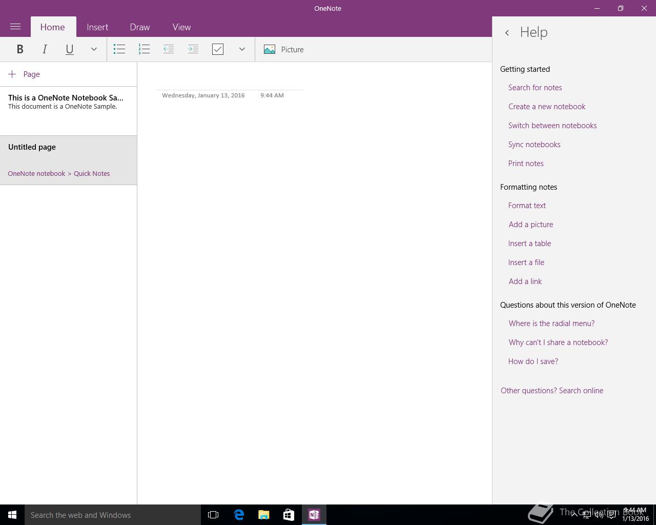Add a new Page
The image size is (656, 525).
coord(24,74)
